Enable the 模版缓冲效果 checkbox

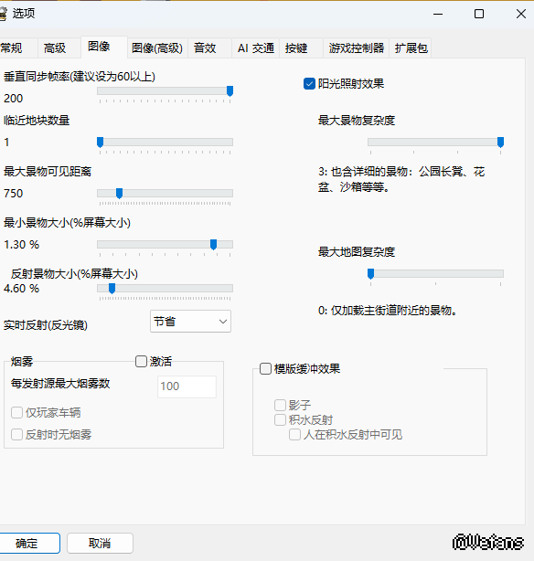pos(265,369)
